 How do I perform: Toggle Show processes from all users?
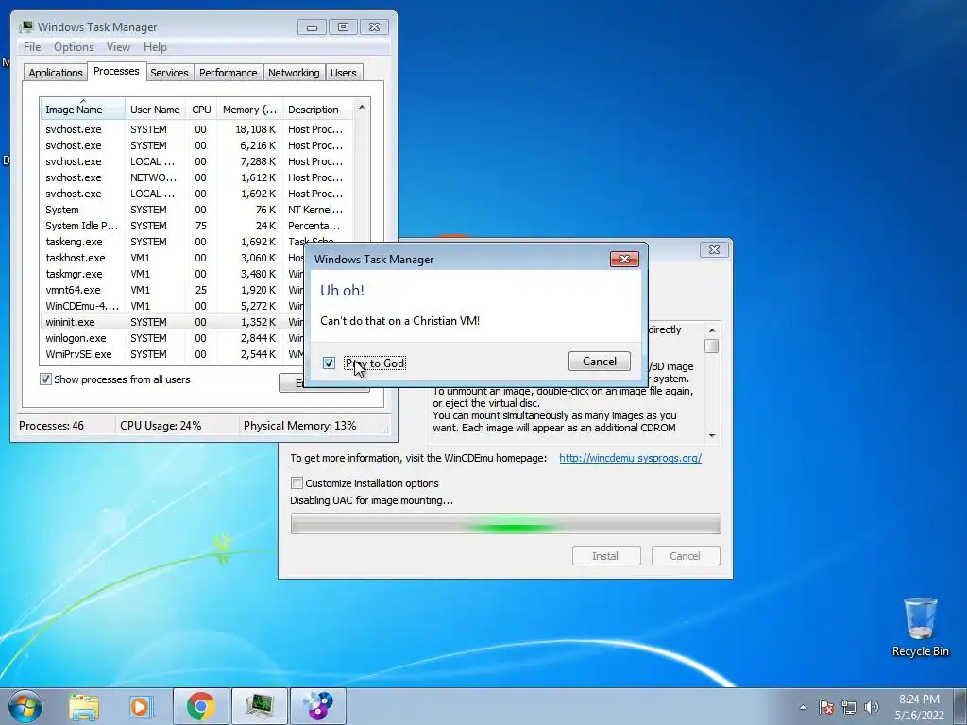point(45,379)
